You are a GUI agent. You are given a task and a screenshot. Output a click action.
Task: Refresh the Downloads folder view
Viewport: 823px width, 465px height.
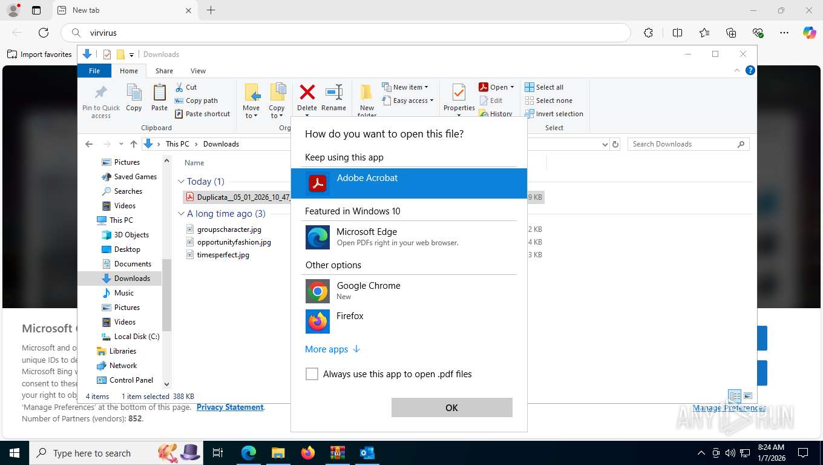615,144
